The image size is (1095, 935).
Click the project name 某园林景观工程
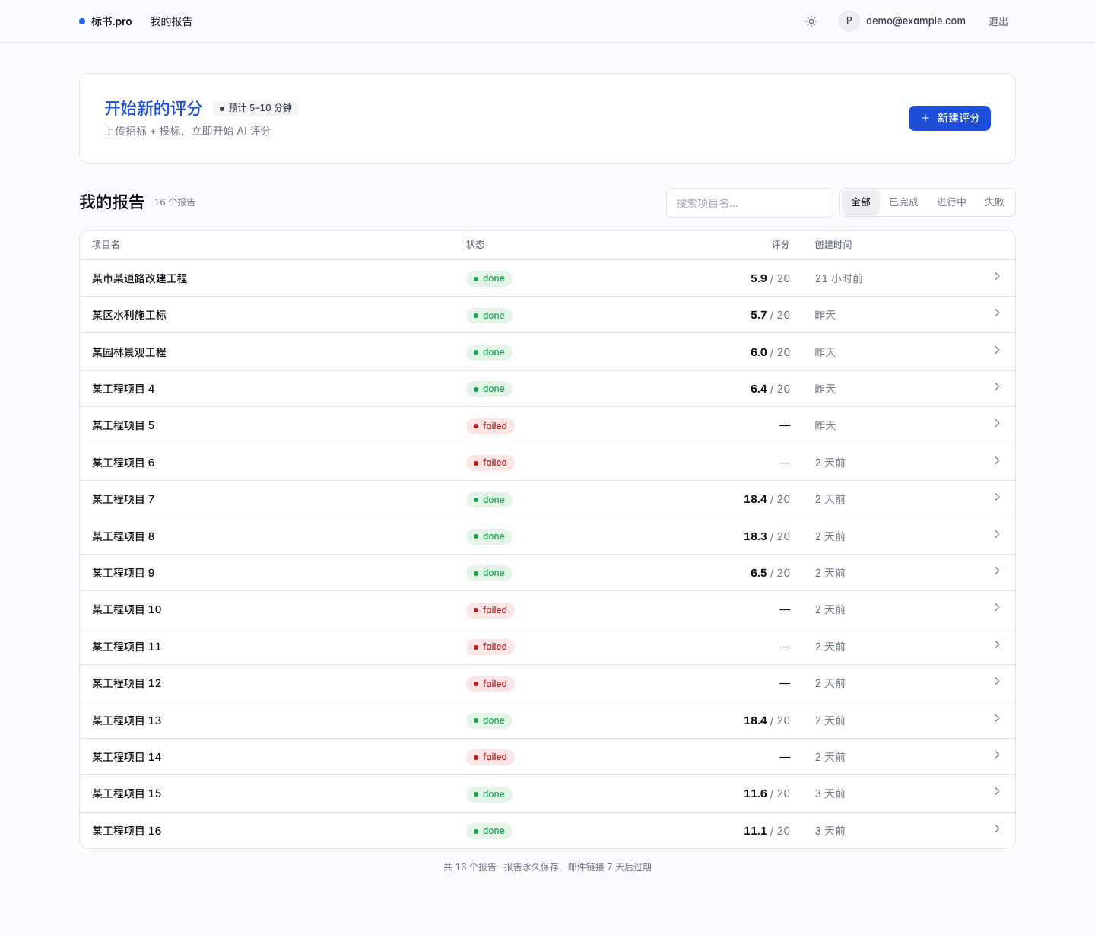click(x=129, y=352)
